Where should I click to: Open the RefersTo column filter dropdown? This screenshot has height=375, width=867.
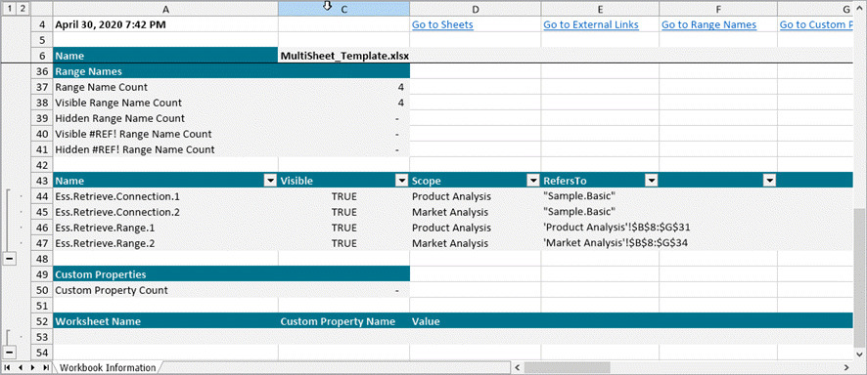tap(652, 181)
